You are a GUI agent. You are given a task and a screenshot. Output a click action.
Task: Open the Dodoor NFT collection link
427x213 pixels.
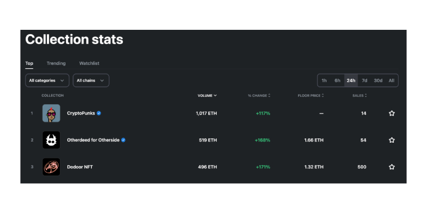tap(80, 167)
